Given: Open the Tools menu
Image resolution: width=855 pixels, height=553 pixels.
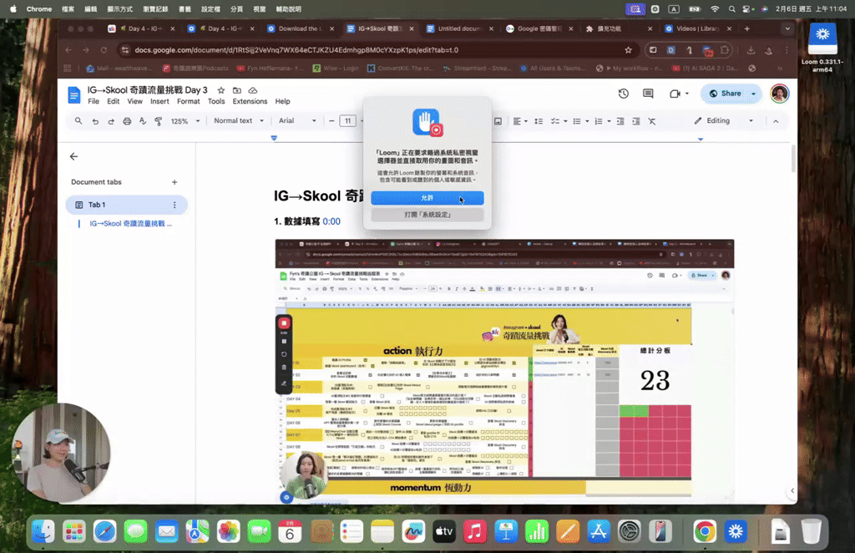Looking at the screenshot, I should tap(216, 101).
